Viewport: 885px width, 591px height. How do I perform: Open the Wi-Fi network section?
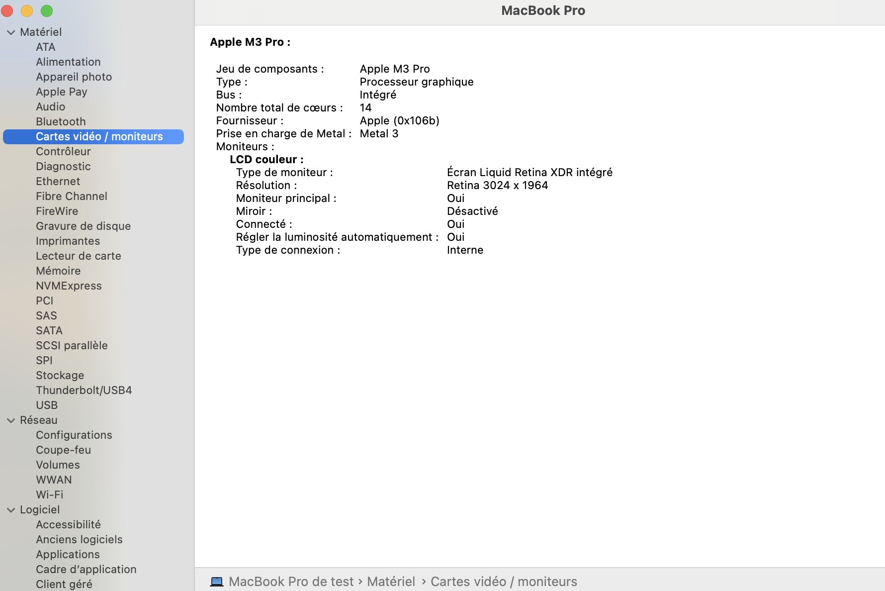tap(49, 494)
